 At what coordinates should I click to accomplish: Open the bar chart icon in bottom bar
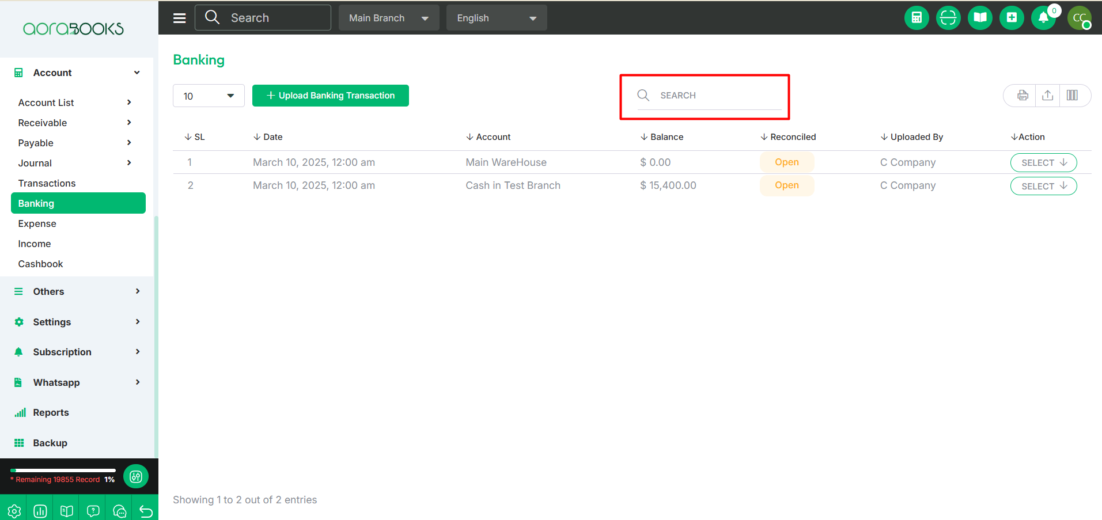(40, 511)
